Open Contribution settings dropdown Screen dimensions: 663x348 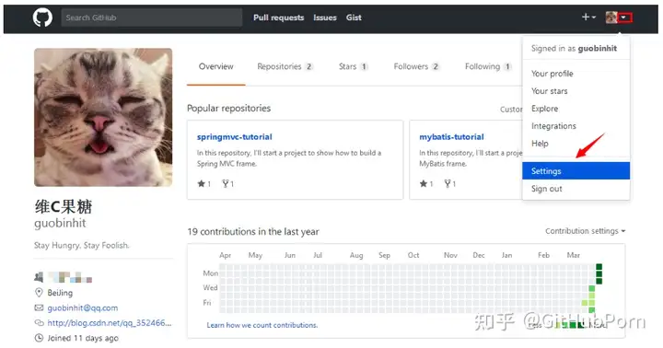[x=585, y=231]
